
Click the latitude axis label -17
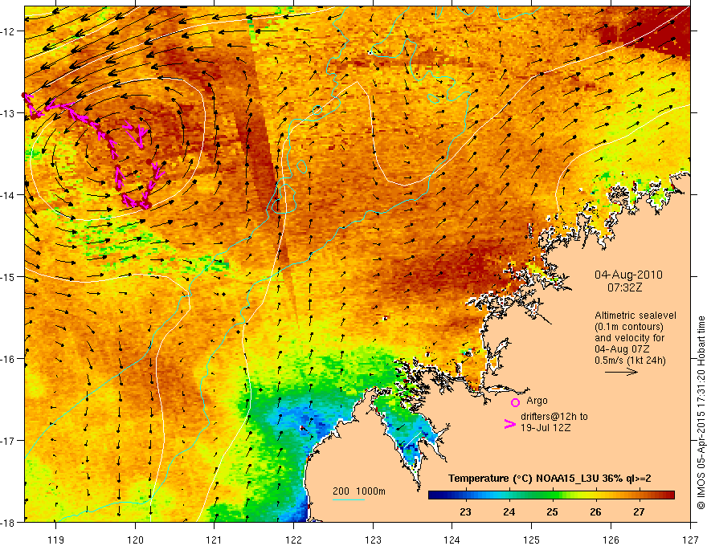click(9, 441)
